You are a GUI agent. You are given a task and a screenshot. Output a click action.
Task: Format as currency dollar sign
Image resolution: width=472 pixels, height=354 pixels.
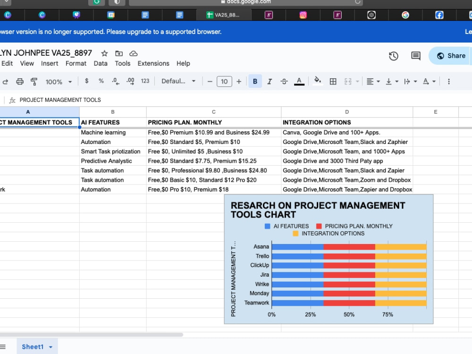click(87, 81)
